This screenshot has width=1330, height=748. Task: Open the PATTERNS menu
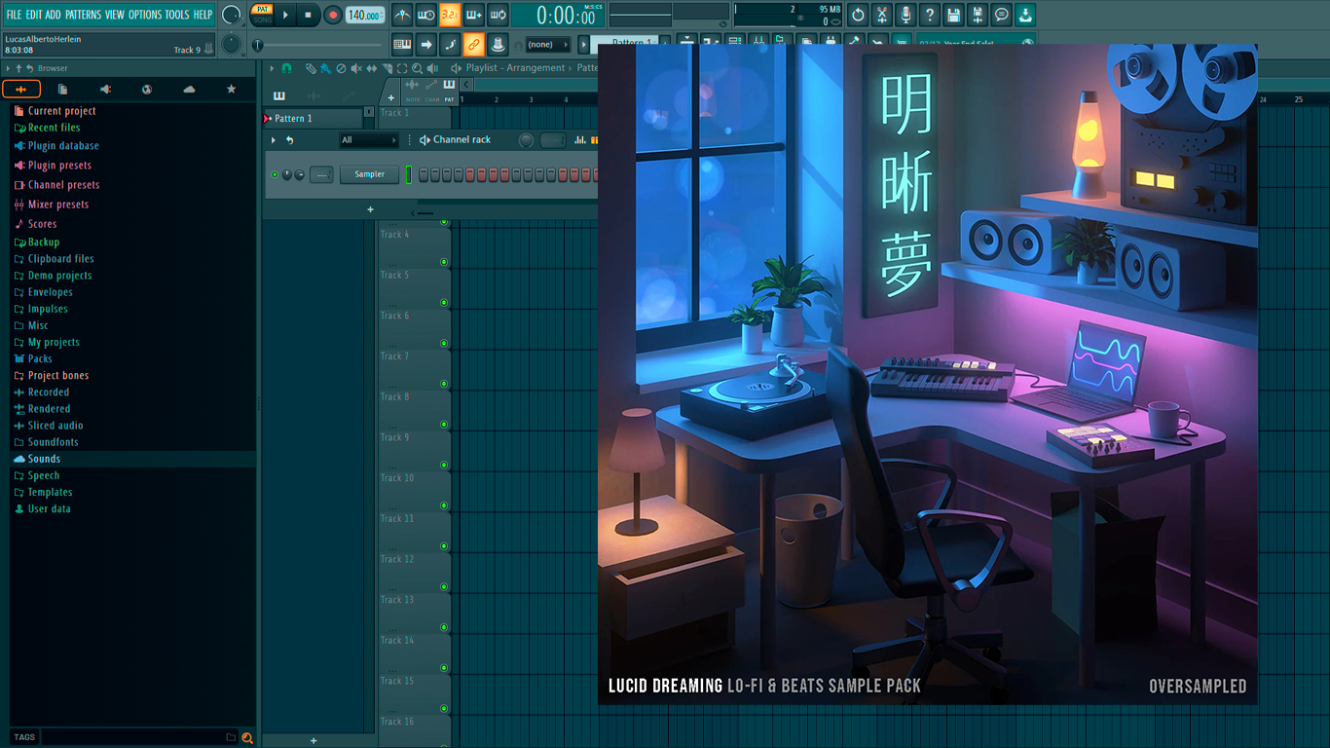[83, 15]
